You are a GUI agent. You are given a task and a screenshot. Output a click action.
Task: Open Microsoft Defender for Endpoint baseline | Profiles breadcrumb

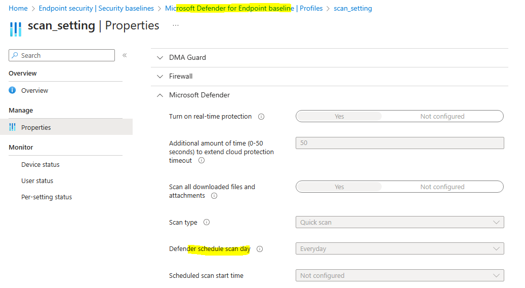pyautogui.click(x=244, y=9)
